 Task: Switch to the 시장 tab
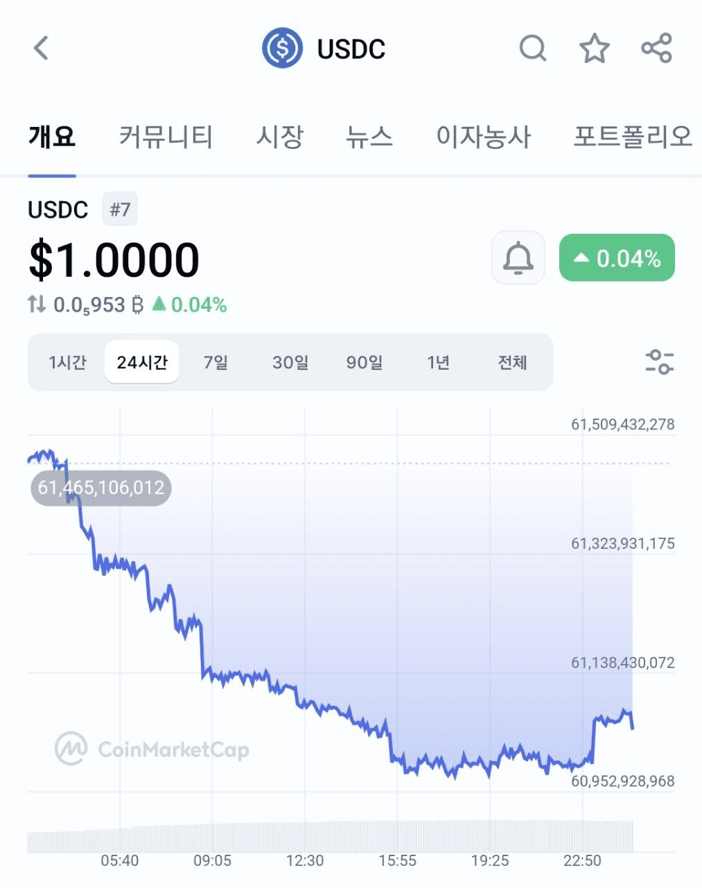280,137
